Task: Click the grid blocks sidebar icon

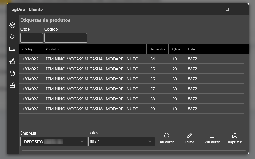Action: 12,85
